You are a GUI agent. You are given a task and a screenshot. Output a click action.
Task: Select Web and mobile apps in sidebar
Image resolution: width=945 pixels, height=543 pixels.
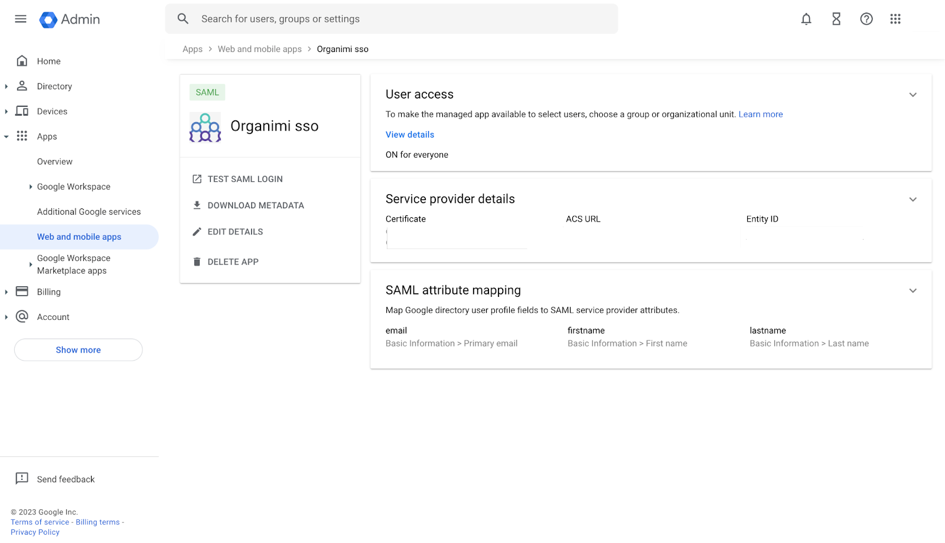click(79, 236)
